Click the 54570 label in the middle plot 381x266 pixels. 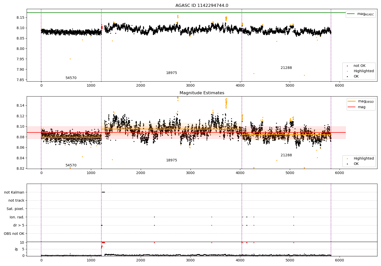click(71, 165)
